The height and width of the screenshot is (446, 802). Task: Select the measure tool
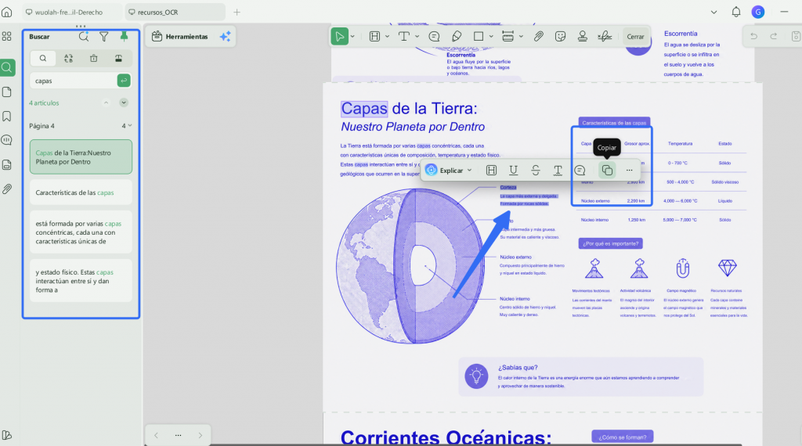pos(508,36)
